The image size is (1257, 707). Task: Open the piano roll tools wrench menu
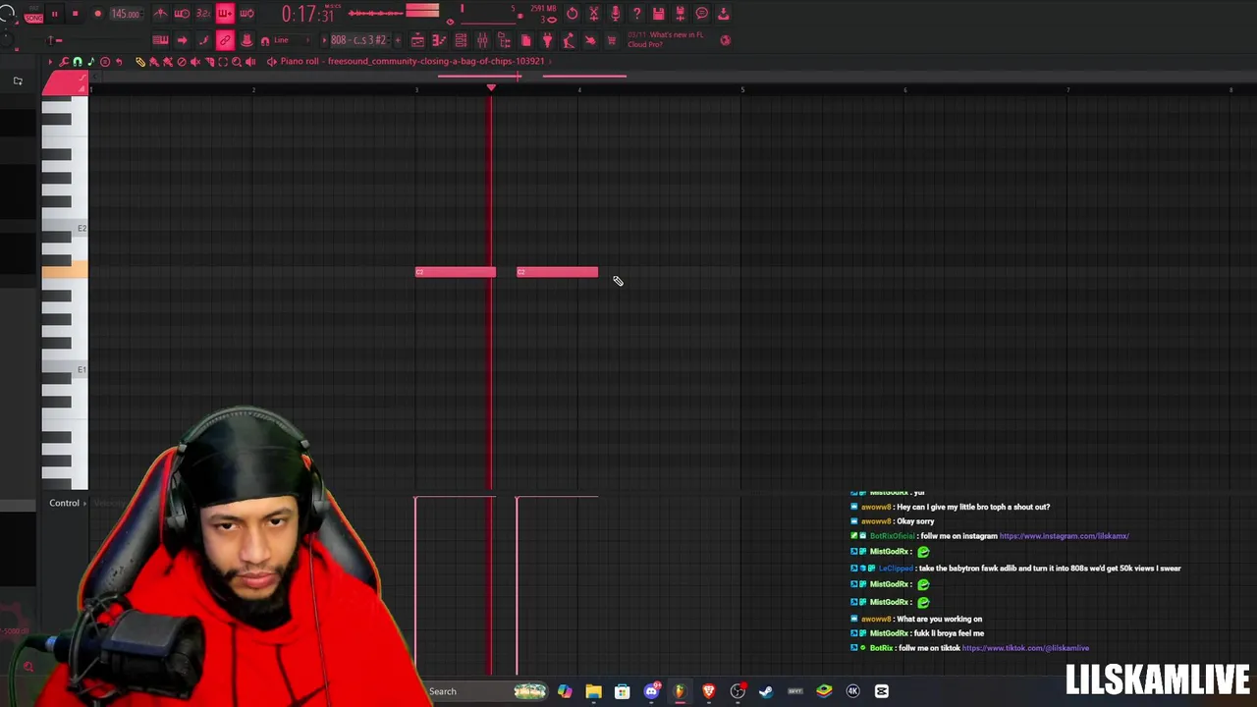[x=64, y=62]
